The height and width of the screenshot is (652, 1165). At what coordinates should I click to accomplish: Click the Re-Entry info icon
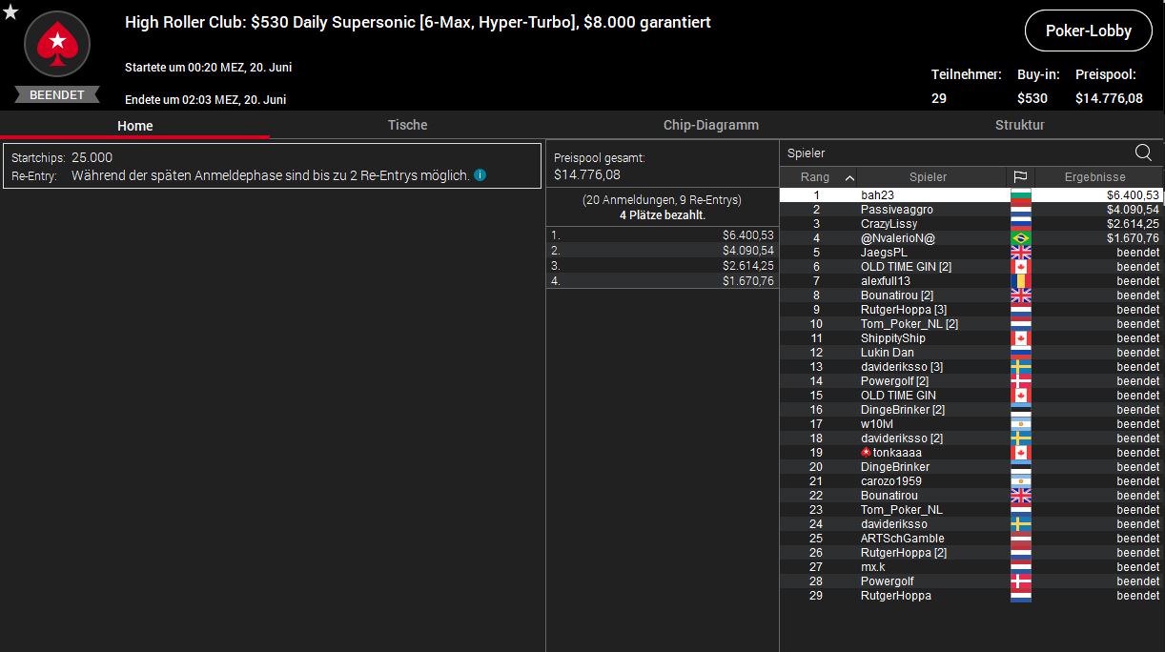[480, 175]
